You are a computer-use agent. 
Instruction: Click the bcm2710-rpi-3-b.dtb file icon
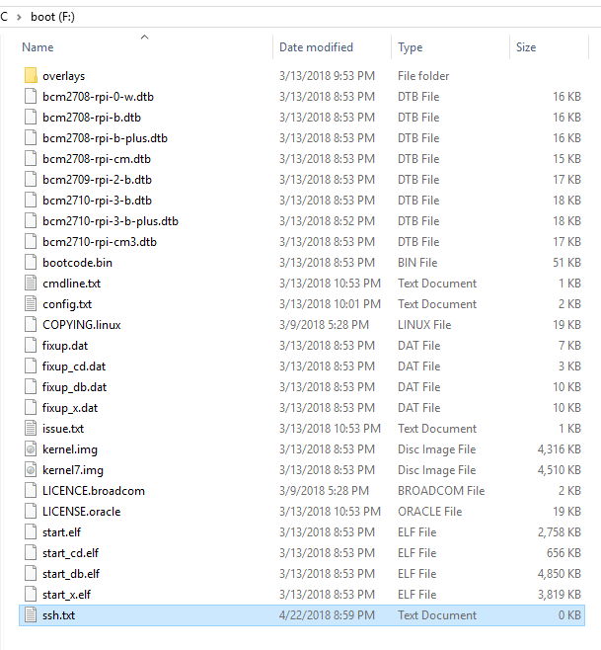pos(31,200)
